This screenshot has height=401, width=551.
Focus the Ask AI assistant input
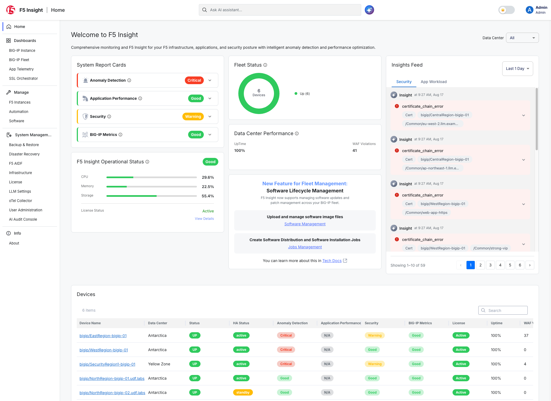pyautogui.click(x=280, y=10)
